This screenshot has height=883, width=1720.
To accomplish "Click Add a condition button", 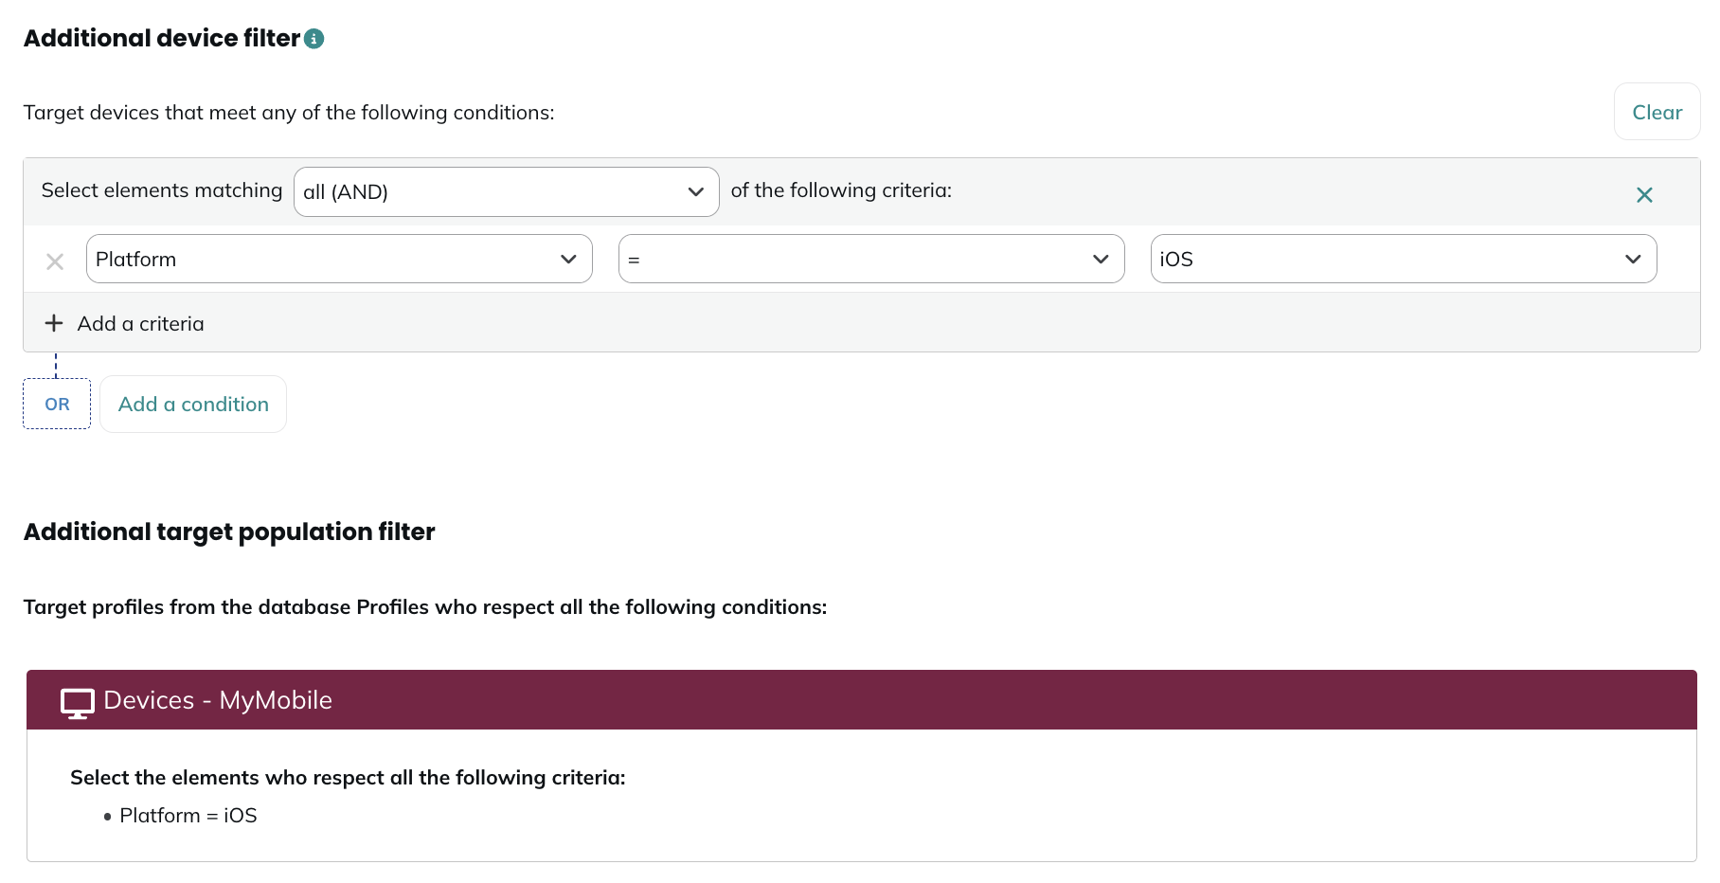I will (193, 404).
